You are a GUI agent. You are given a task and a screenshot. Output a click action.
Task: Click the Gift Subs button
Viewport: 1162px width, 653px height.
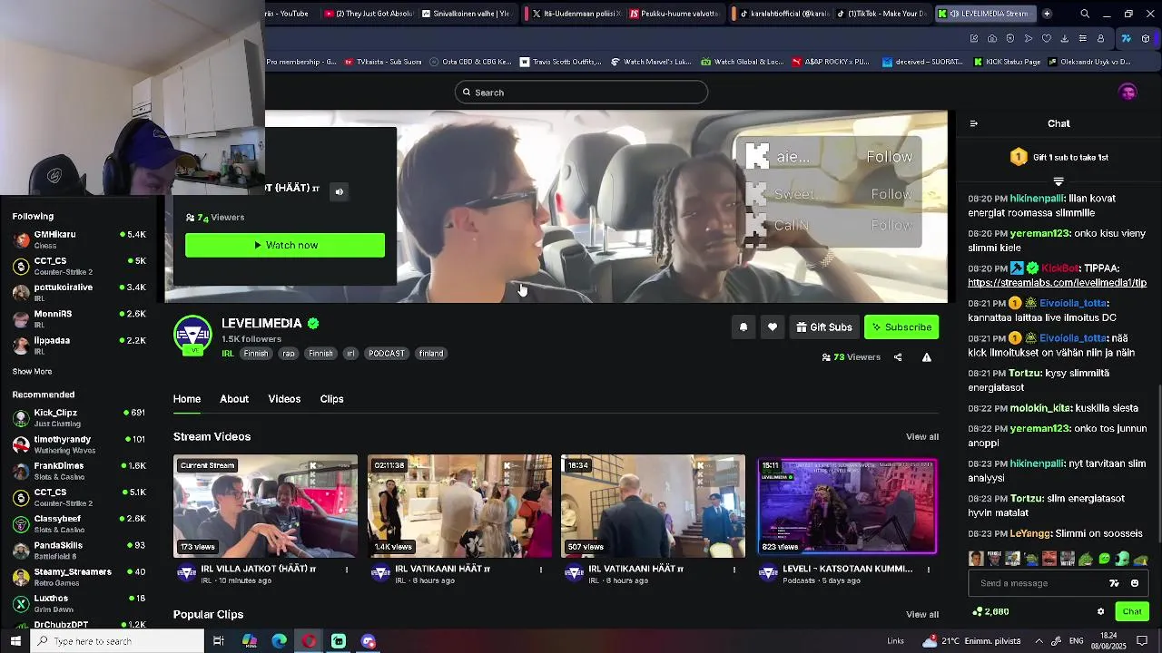click(x=824, y=327)
